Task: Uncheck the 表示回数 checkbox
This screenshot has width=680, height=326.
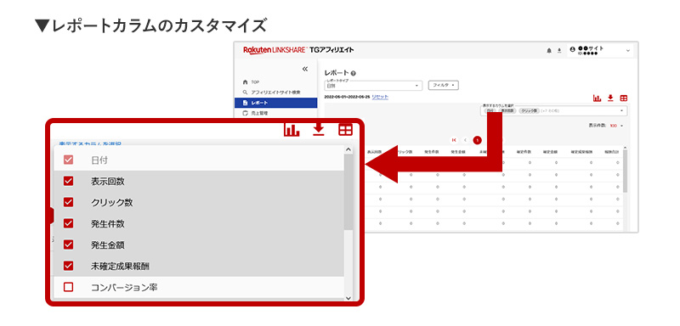Action: pos(68,181)
